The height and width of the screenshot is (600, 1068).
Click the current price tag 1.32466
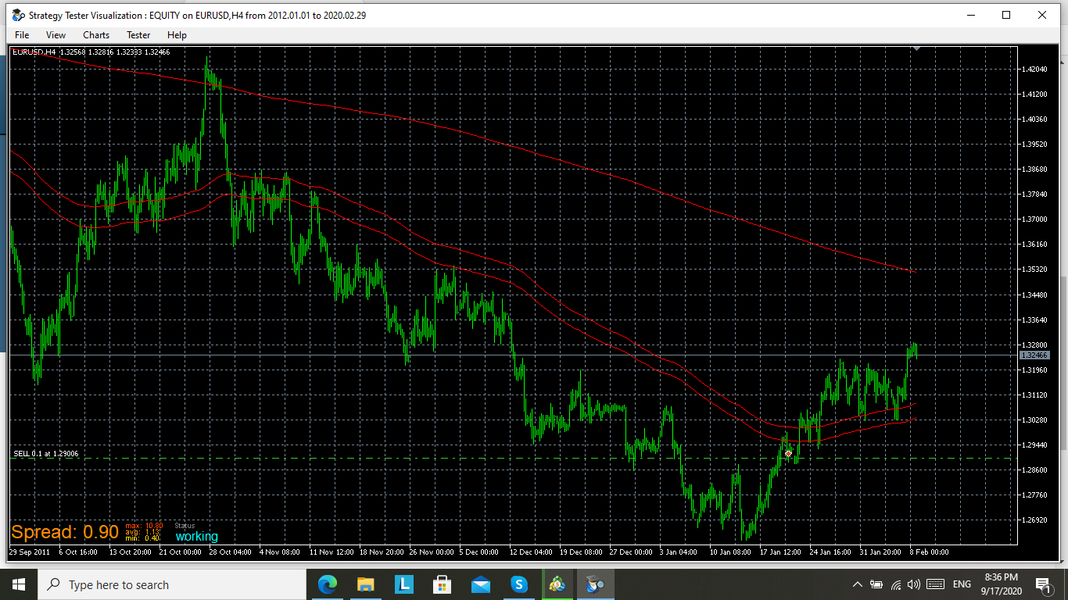[x=1035, y=355]
